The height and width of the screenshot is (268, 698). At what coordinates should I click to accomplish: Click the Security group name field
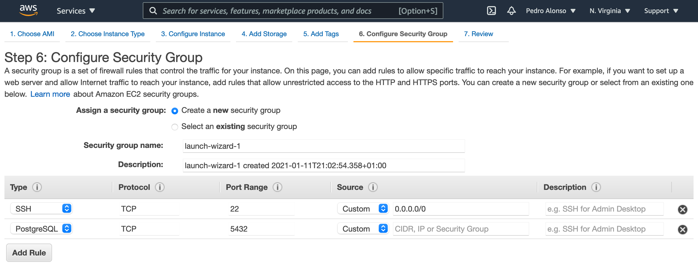click(x=323, y=146)
